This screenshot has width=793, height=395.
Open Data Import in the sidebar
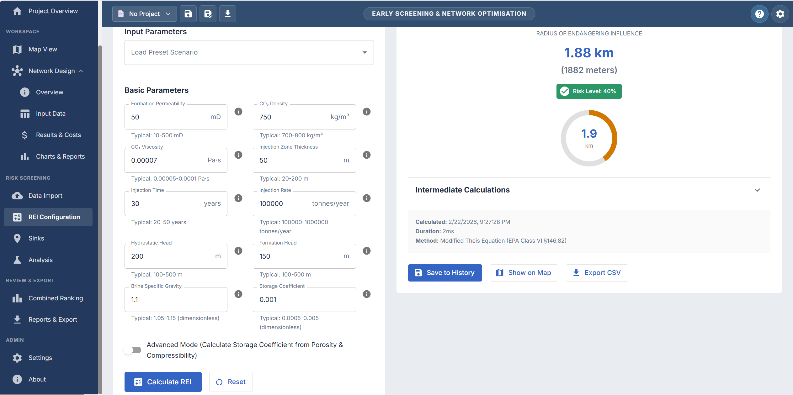coord(45,196)
